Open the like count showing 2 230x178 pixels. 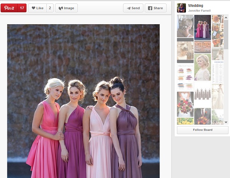pos(50,8)
